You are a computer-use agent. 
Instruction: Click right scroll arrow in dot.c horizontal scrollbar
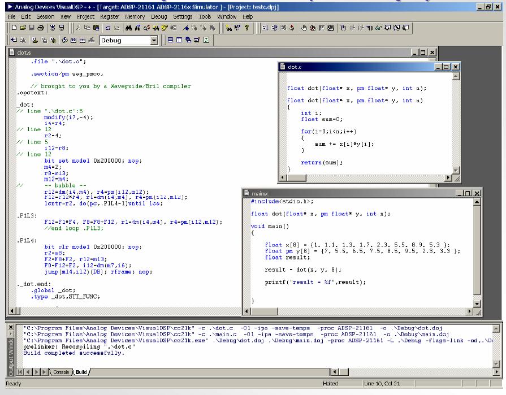[x=448, y=177]
